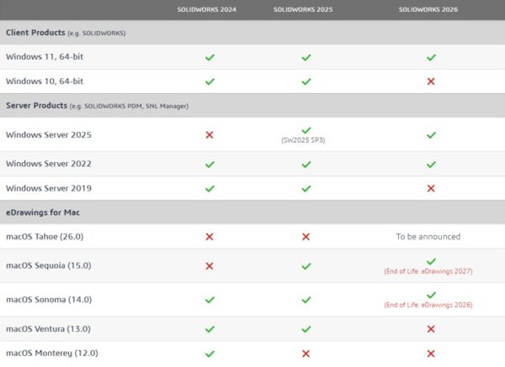Click the SOLIDWORKS 2025 column header
505x367 pixels.
coord(303,9)
